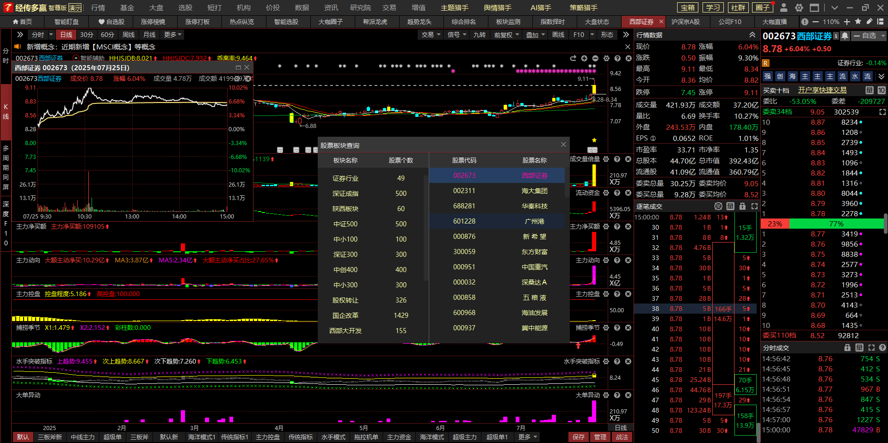The width and height of the screenshot is (888, 443).
Task: Toggle the 10 levels button in 买卖十档
Action: pos(882,90)
